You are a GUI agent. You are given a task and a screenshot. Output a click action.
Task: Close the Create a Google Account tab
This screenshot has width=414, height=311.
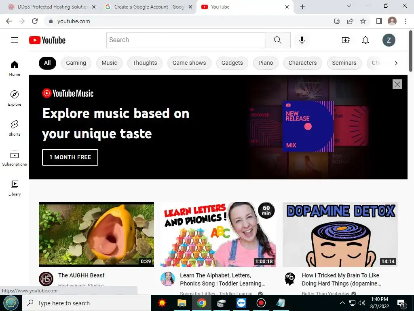pos(190,7)
